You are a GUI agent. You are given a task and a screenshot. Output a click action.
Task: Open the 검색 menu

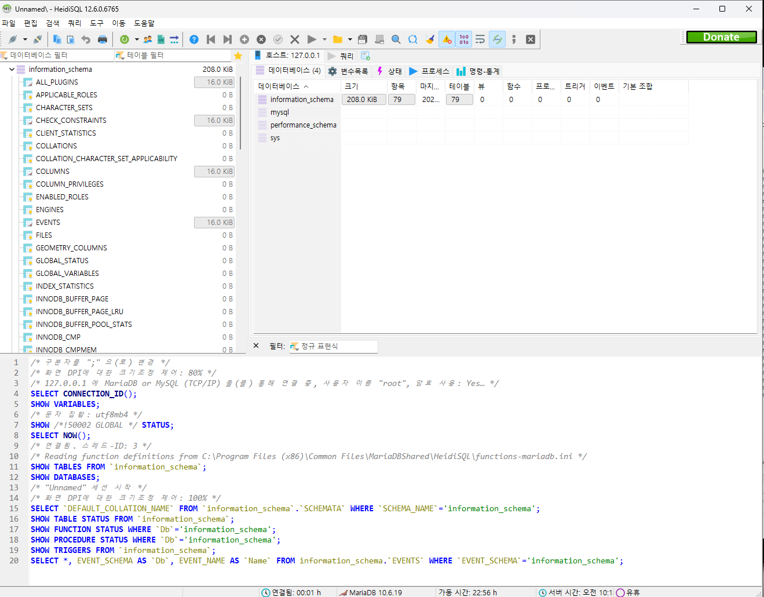pos(53,23)
